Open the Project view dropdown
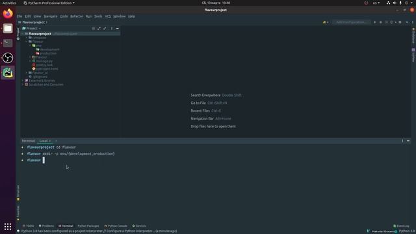 coord(32,29)
